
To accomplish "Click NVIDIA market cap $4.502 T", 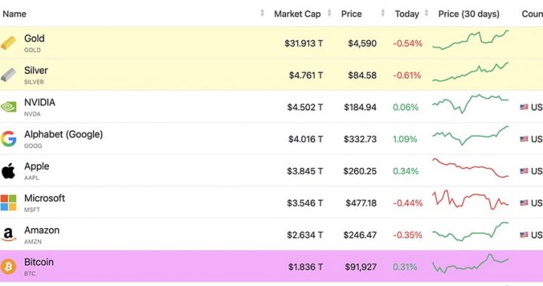I will coord(305,108).
